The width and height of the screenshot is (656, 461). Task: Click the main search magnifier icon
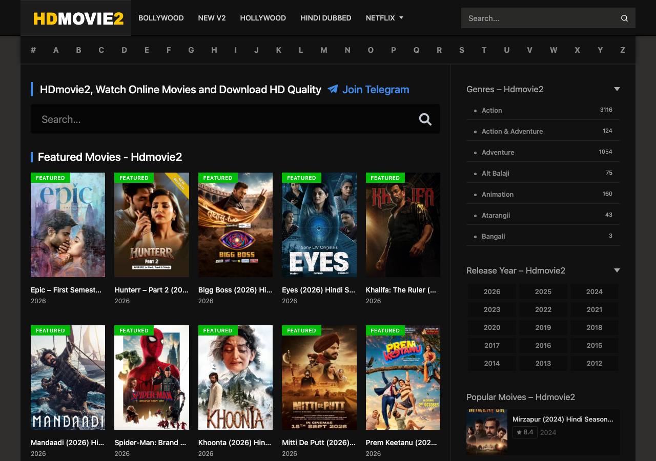[x=425, y=119]
